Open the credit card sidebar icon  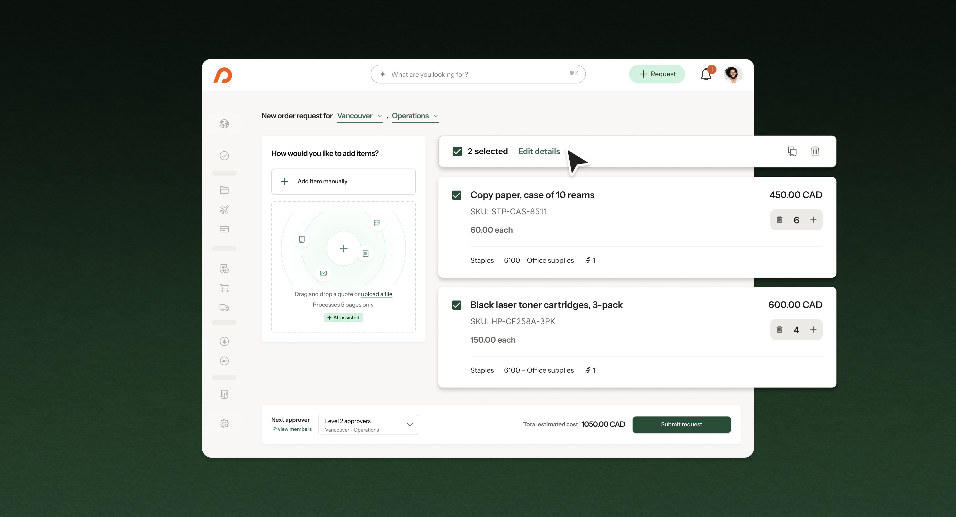[x=224, y=229]
